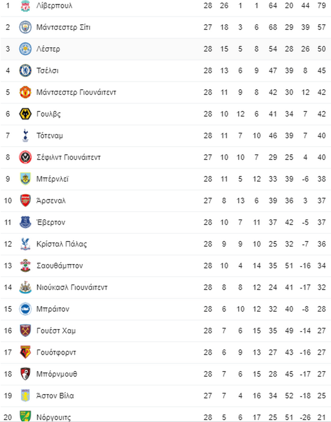The image size is (331, 422).
Task: Select the highlighted Λέστερ row
Action: coord(165,49)
